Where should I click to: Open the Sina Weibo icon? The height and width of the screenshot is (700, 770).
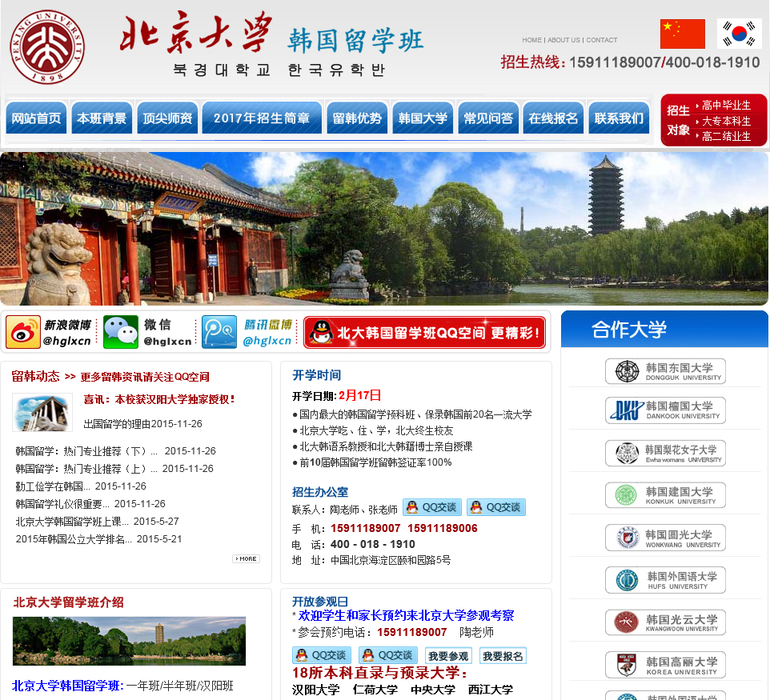(x=23, y=332)
